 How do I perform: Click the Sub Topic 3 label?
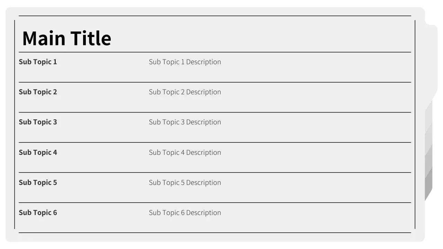click(38, 122)
